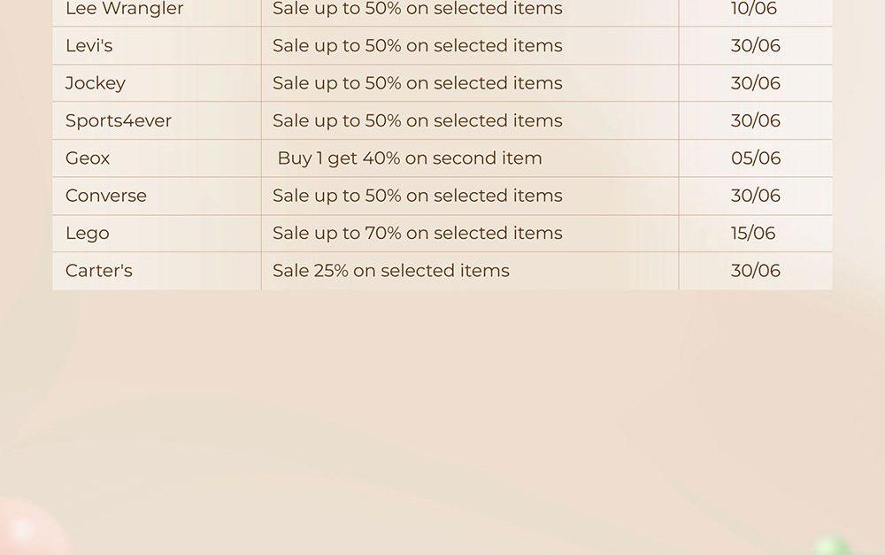Select the Converse brand cell
This screenshot has width=885, height=555.
tap(157, 196)
